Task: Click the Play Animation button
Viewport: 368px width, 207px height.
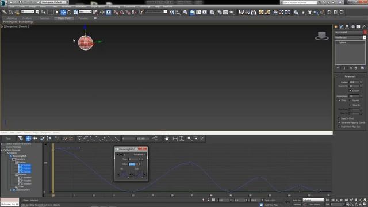Action: coord(337,200)
